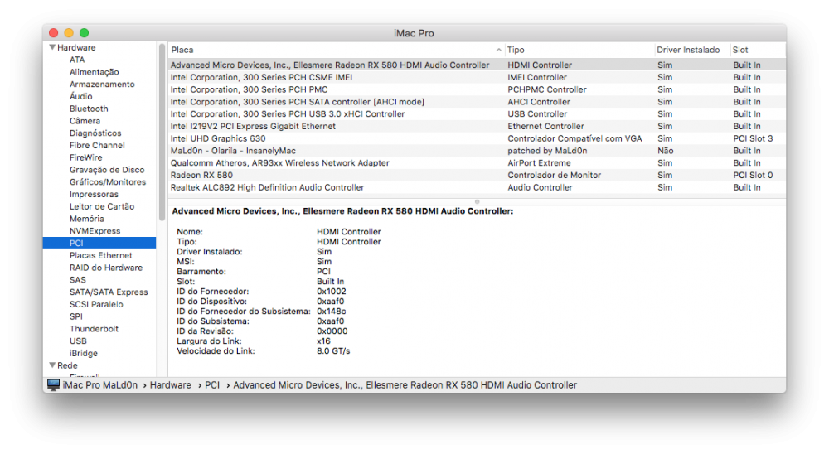This screenshot has width=829, height=454.
Task: Open Memória in the sidebar
Action: (87, 218)
